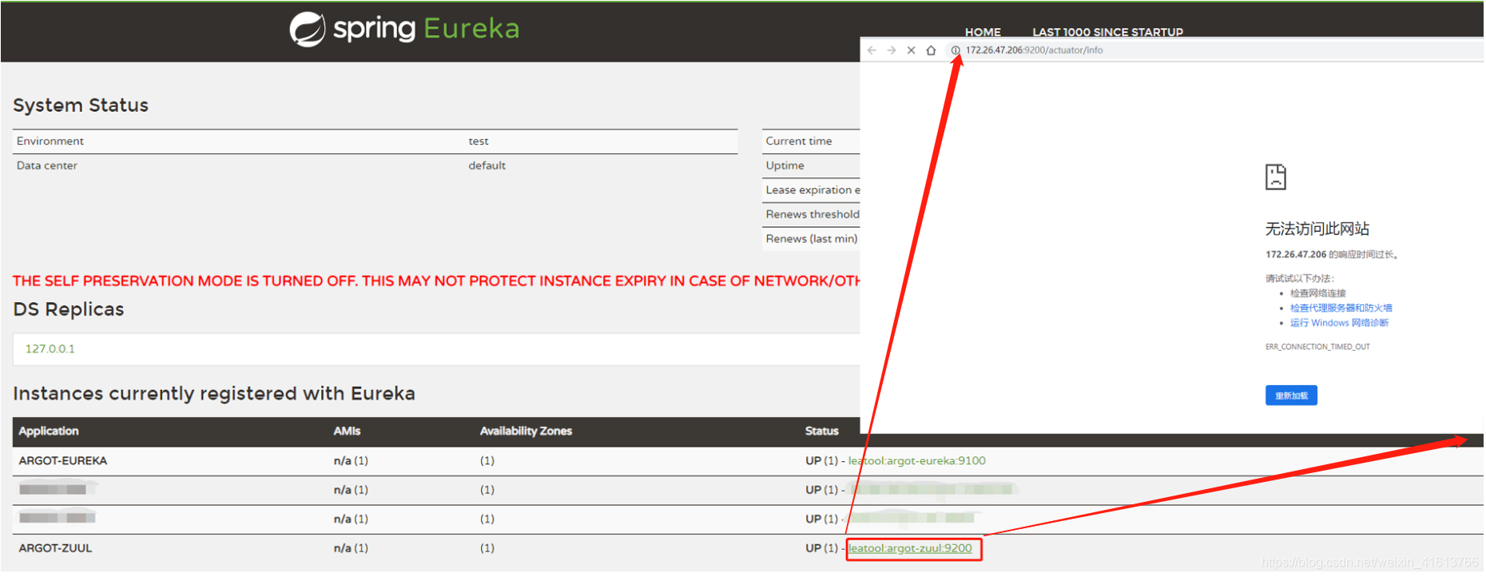This screenshot has height=577, width=1486.
Task: Open leatool:argot-zuul:9200 instance link
Action: pyautogui.click(x=910, y=548)
